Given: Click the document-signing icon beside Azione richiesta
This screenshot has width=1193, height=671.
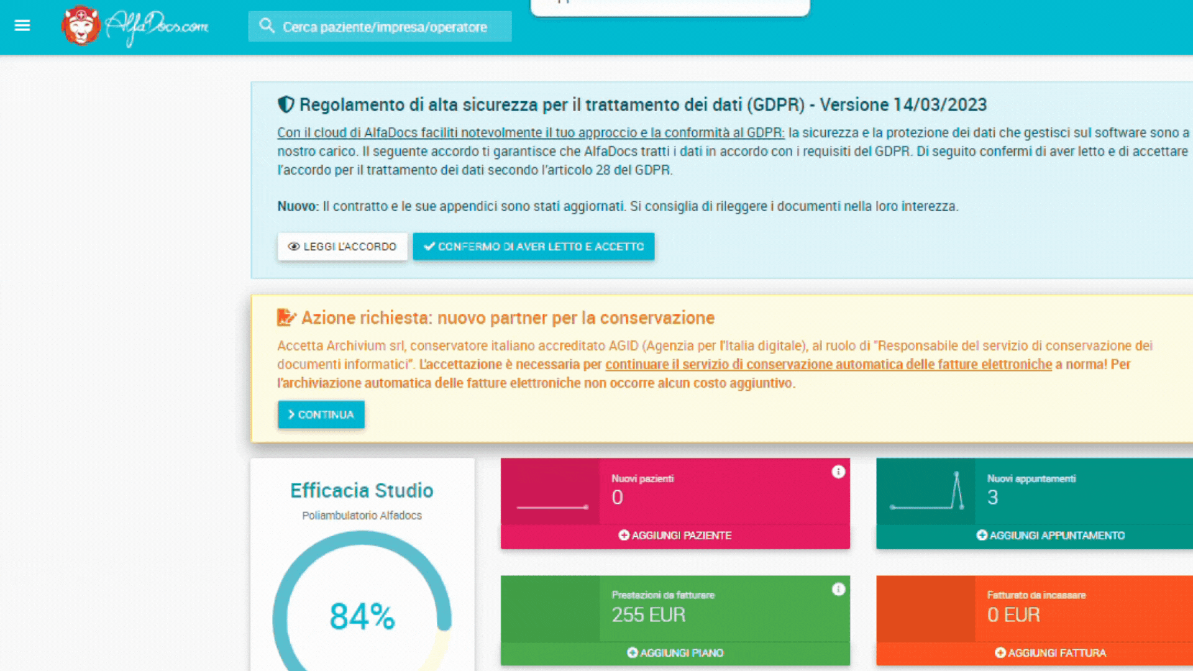Looking at the screenshot, I should [286, 317].
